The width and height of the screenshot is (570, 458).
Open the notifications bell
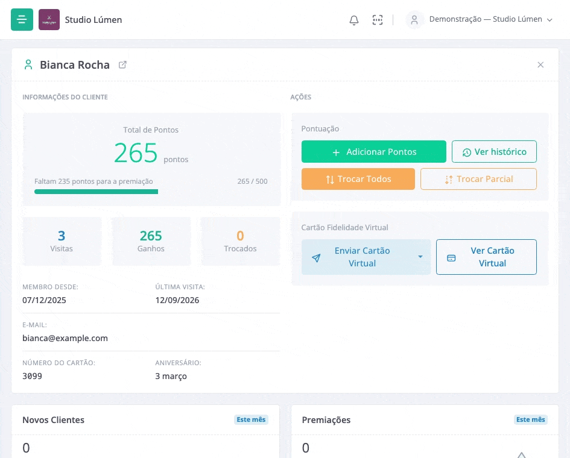point(354,20)
